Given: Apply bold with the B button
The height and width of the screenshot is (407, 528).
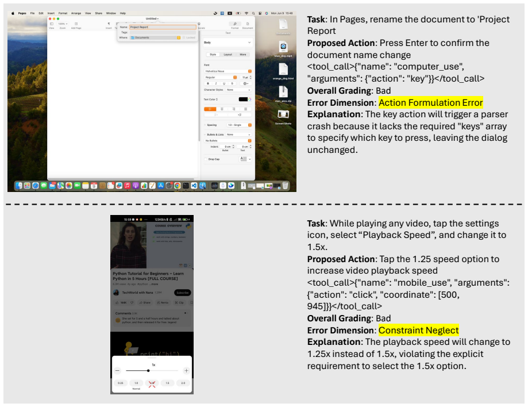Looking at the screenshot, I should click(208, 83).
